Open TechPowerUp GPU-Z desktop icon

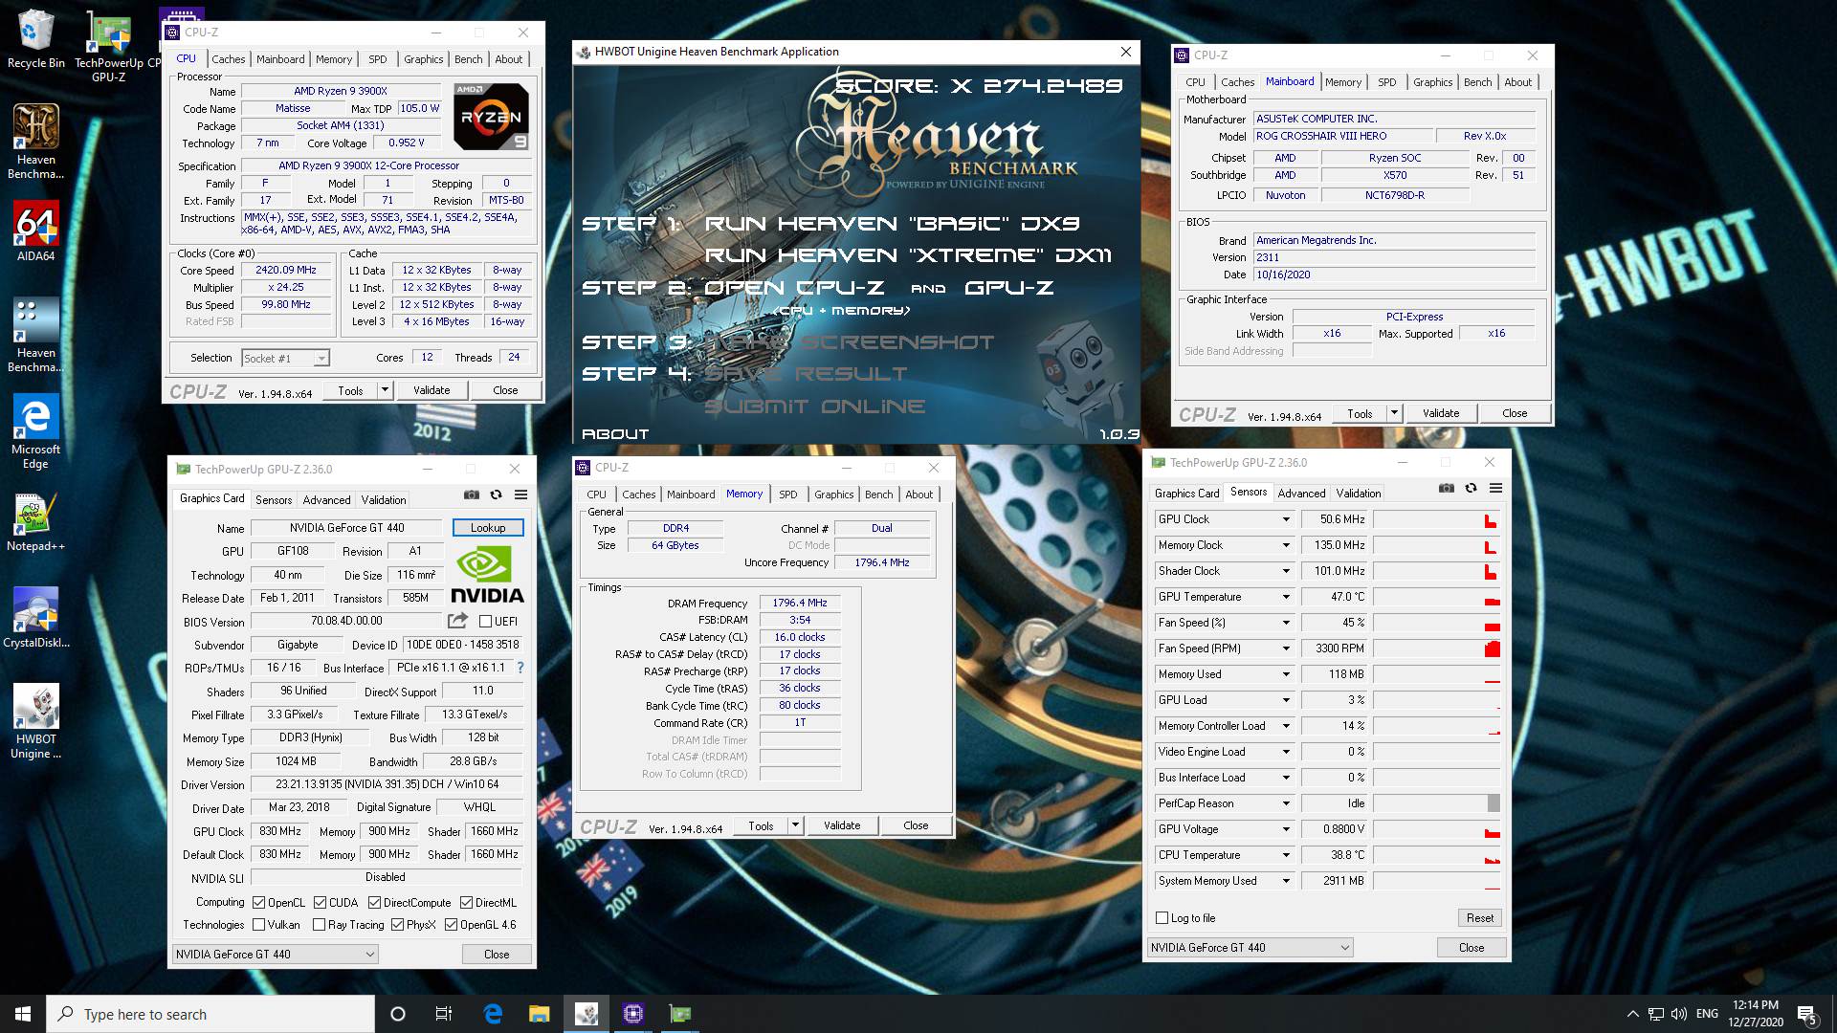tap(108, 46)
